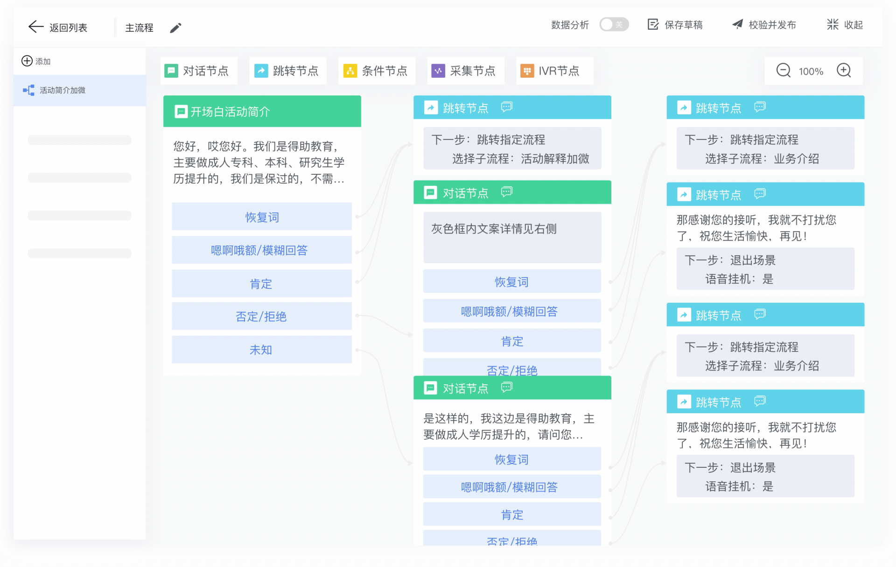Select the 条件节点 node type

click(376, 71)
